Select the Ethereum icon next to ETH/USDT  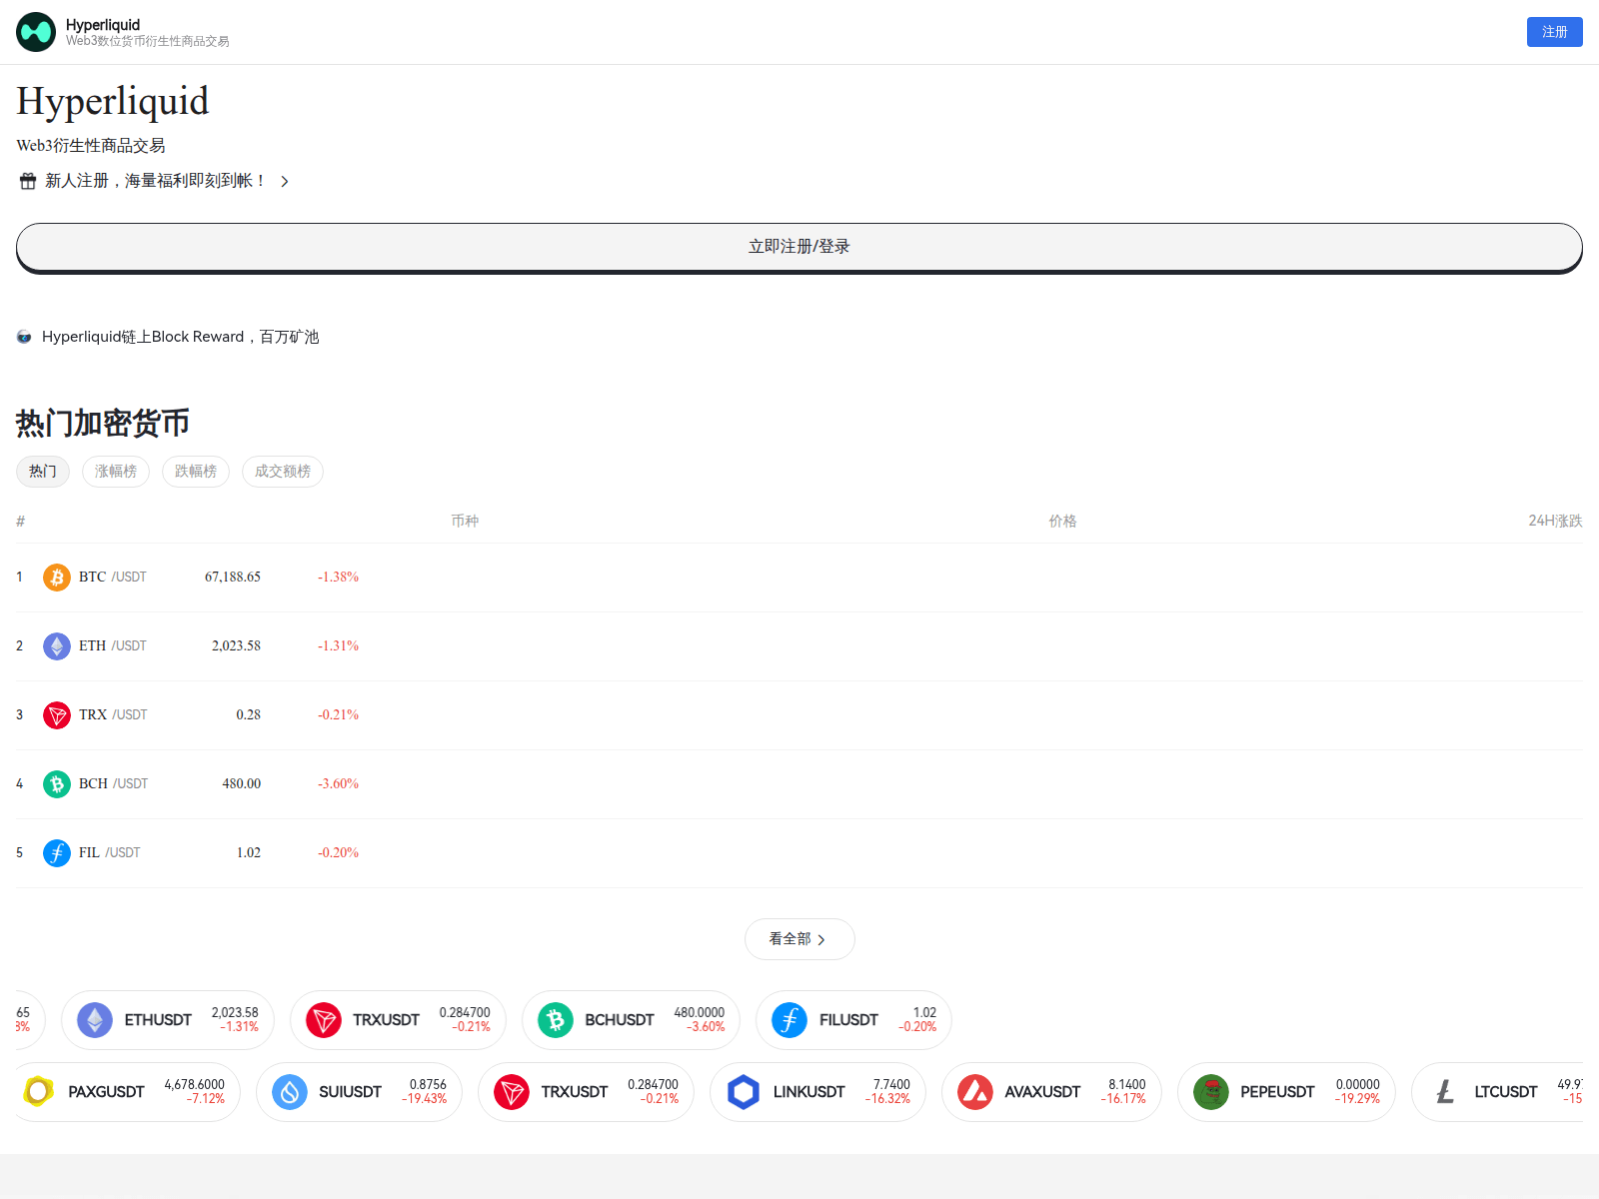[57, 646]
